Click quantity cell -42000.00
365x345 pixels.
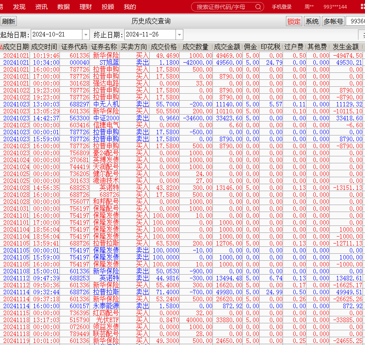[197, 63]
